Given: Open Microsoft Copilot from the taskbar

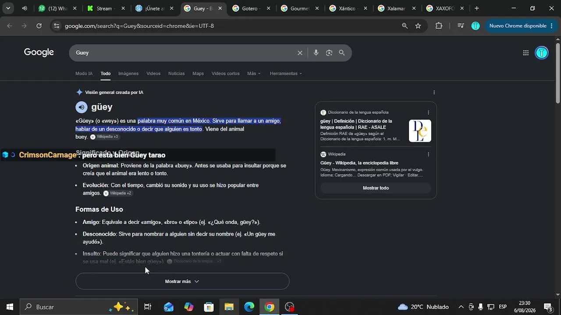Looking at the screenshot, I should (189, 307).
